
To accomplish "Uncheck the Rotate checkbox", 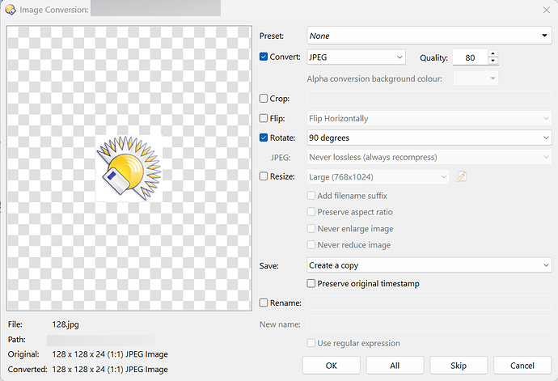I will pyautogui.click(x=264, y=138).
